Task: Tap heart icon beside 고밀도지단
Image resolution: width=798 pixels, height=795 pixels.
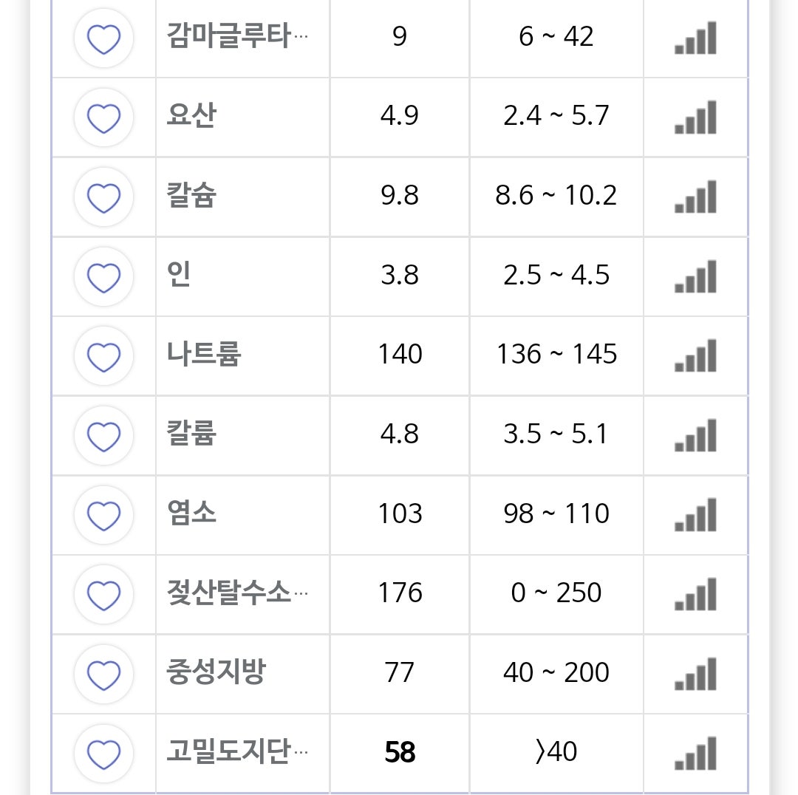Action: point(104,754)
